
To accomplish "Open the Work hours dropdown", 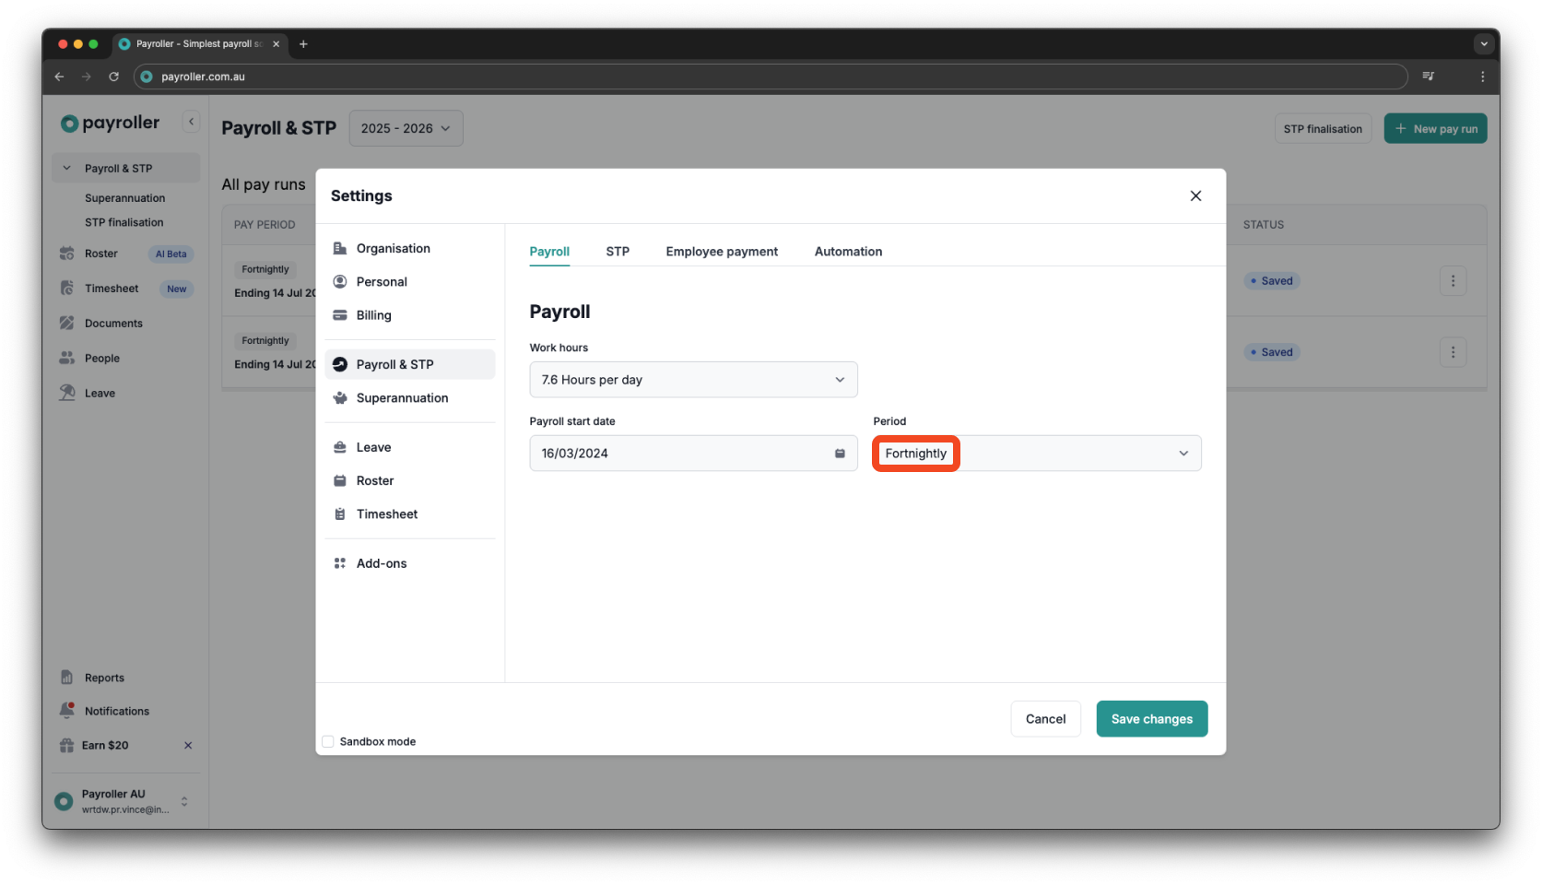I will click(x=693, y=379).
